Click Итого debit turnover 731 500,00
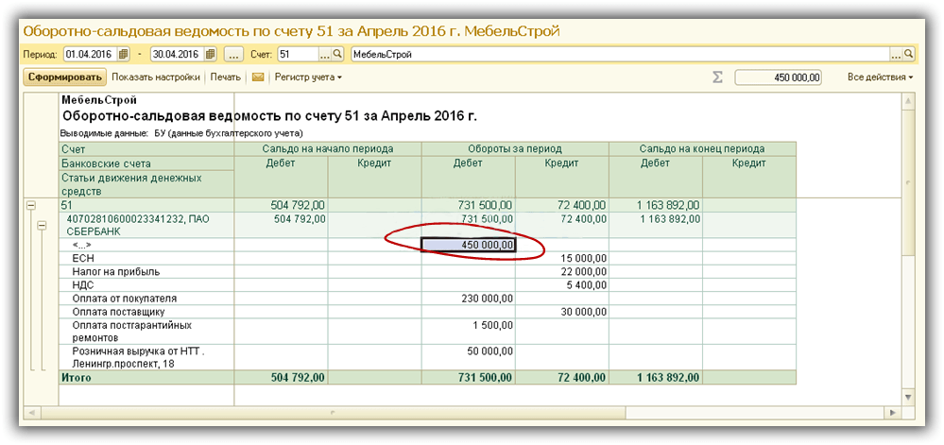Screen dimensions: 944x445 469,378
